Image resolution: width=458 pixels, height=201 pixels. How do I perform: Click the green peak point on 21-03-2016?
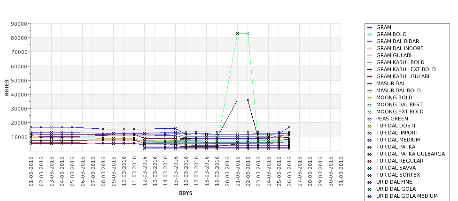click(x=238, y=34)
